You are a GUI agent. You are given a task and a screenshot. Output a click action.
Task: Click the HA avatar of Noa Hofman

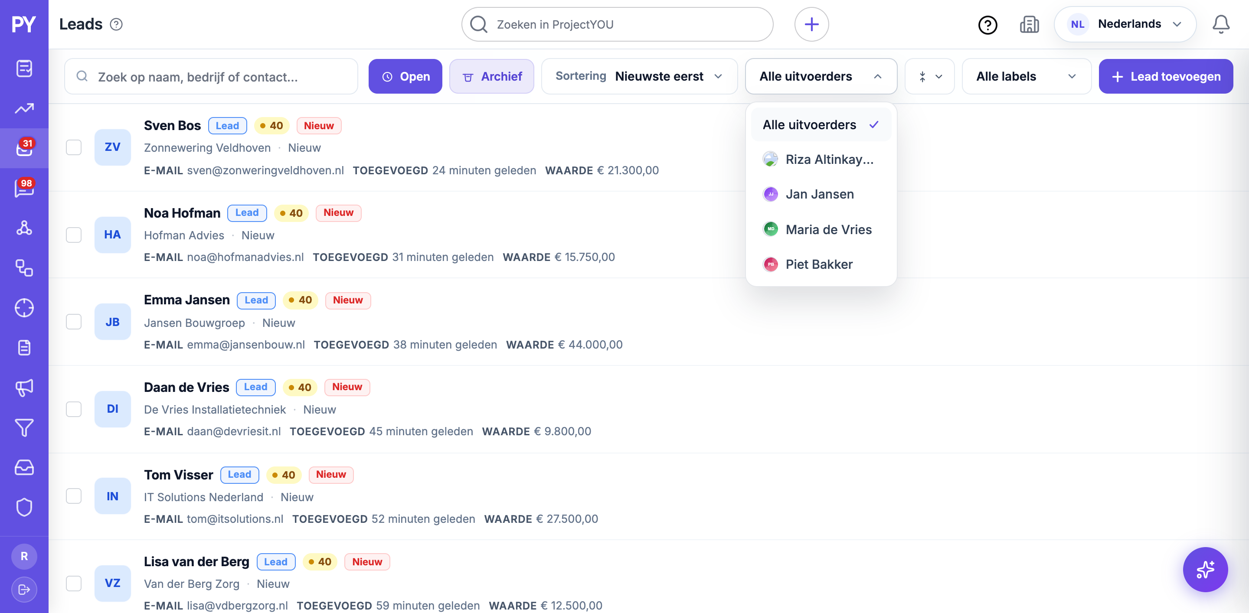click(112, 235)
